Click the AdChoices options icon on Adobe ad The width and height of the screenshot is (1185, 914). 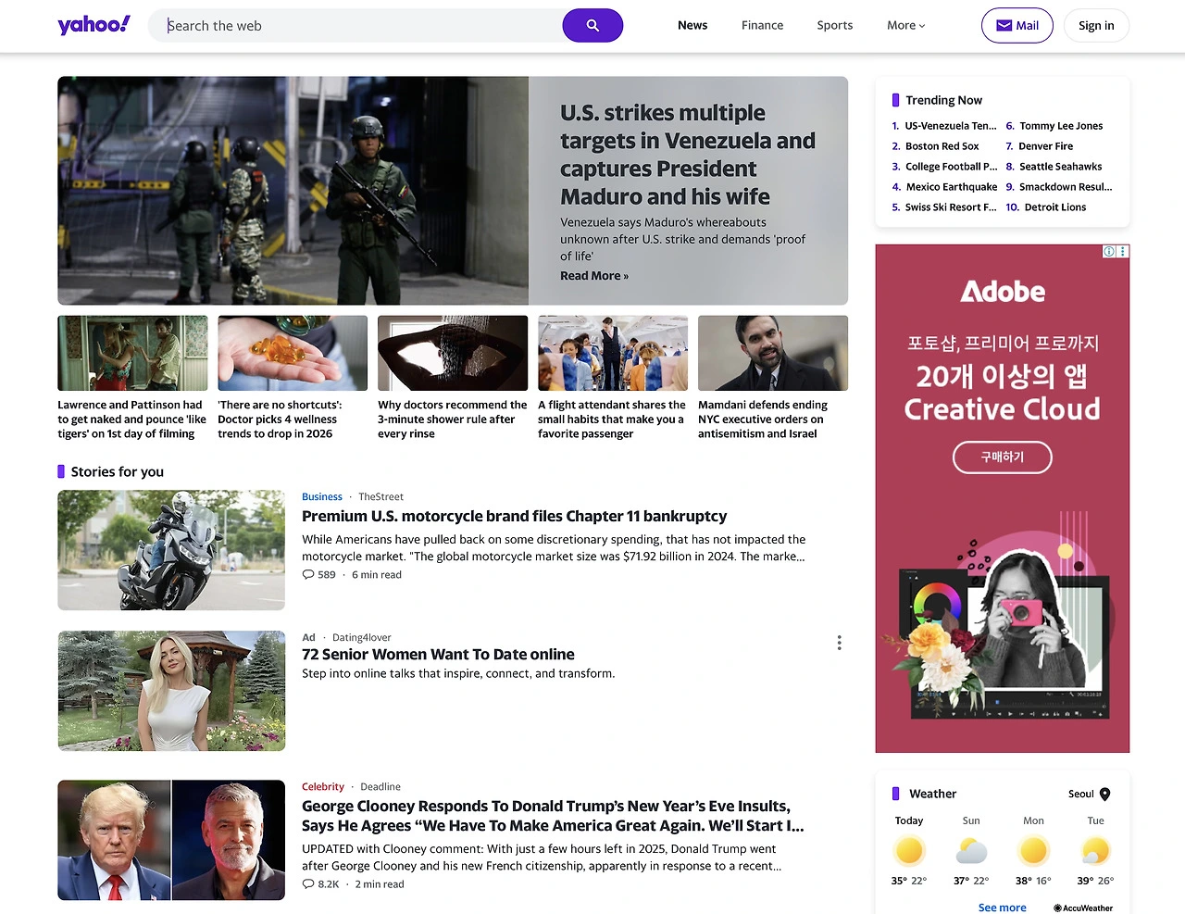click(x=1123, y=251)
